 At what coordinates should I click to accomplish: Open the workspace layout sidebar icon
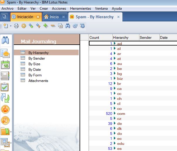5,143
